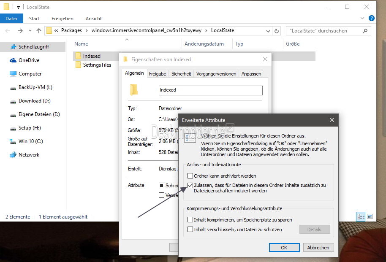Switch to large icons view layout icon

coord(370,216)
